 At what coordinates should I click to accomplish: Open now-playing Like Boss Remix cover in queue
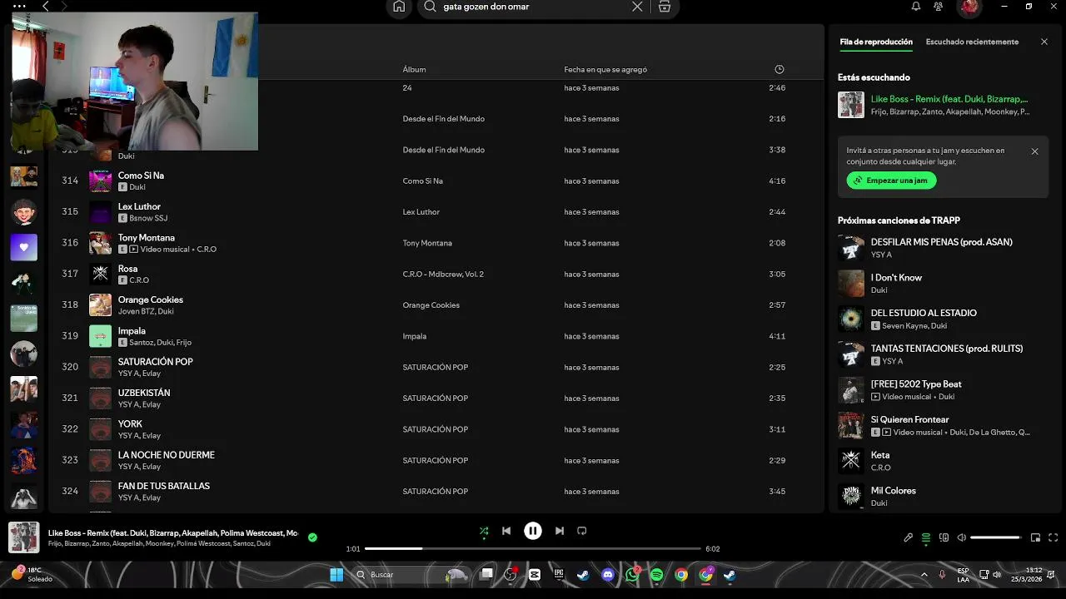coord(851,105)
